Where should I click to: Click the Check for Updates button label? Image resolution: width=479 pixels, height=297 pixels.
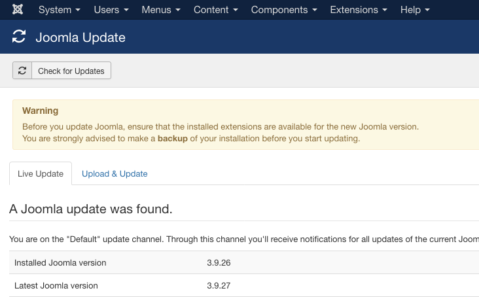71,71
